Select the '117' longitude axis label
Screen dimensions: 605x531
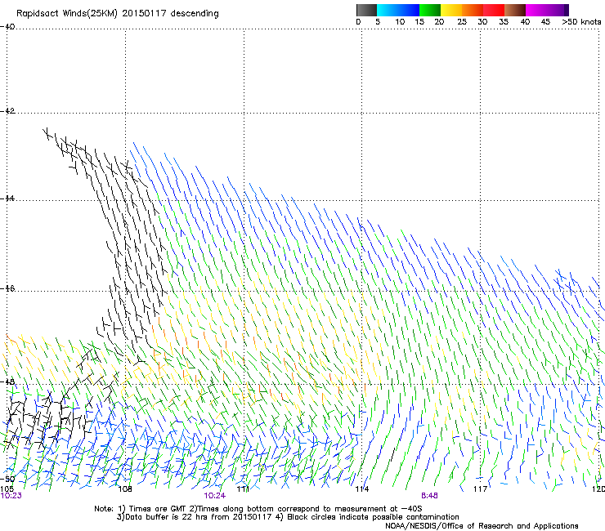(x=481, y=489)
